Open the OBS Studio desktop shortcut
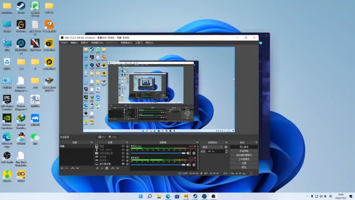355x200 pixels. (7, 157)
